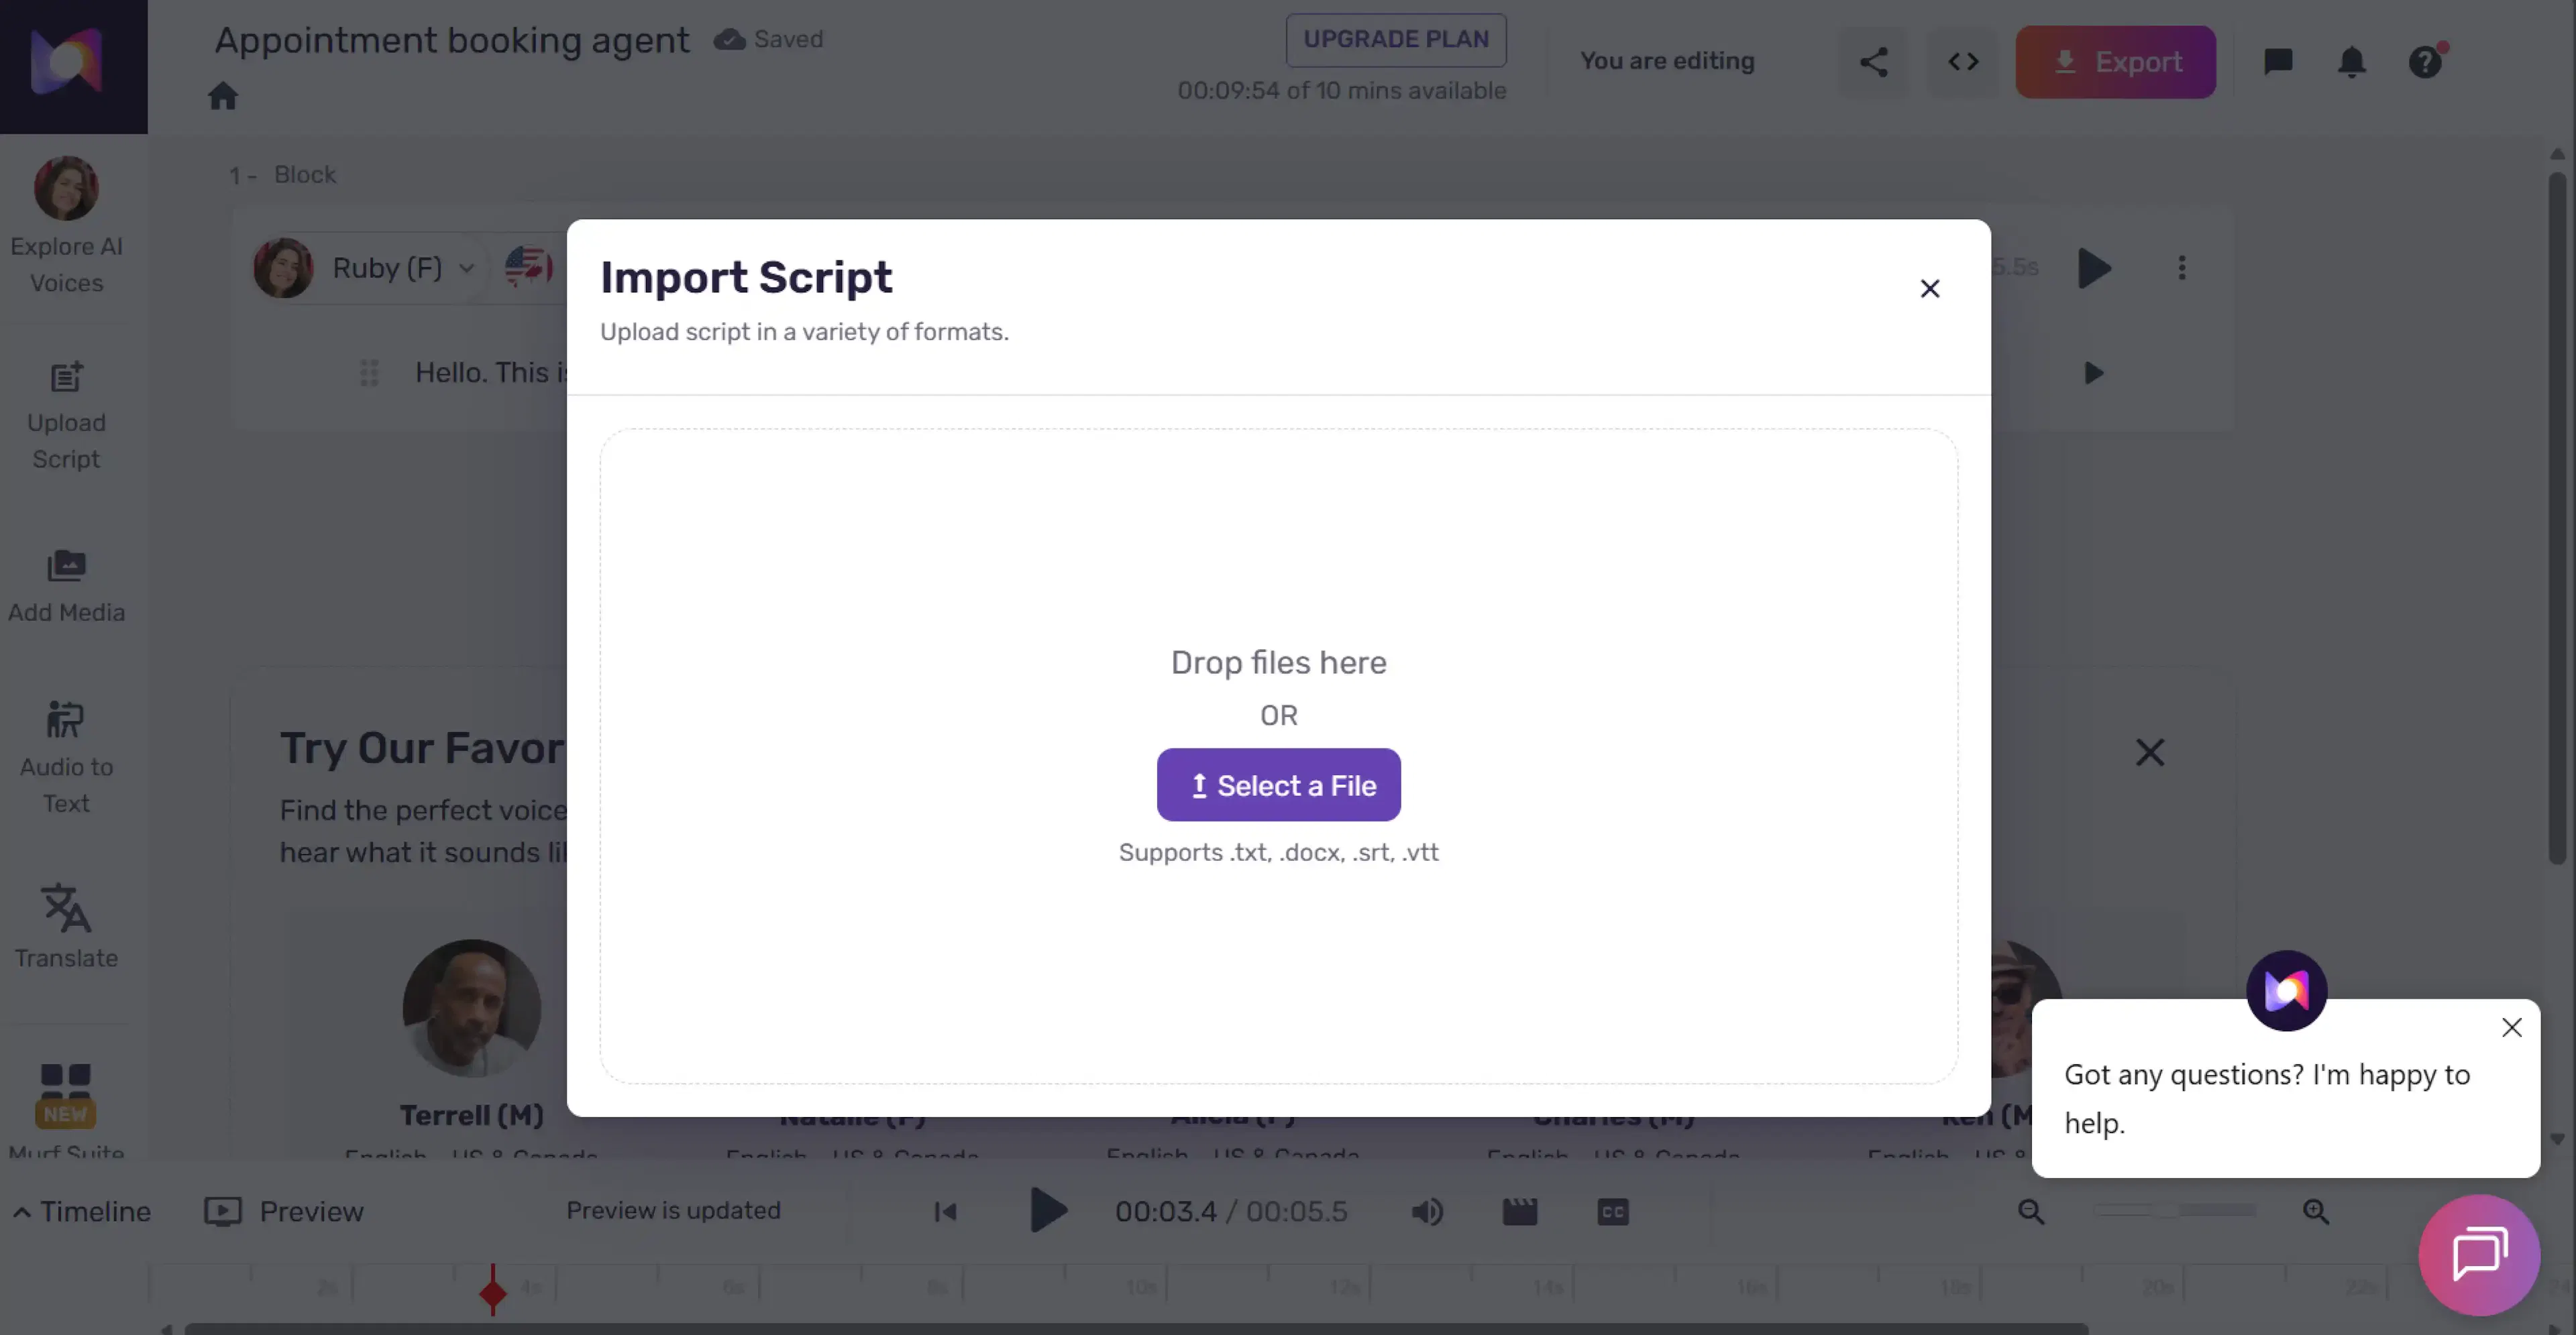This screenshot has width=2576, height=1335.
Task: Click the Murf avatar on chat popup
Action: pos(2287,990)
